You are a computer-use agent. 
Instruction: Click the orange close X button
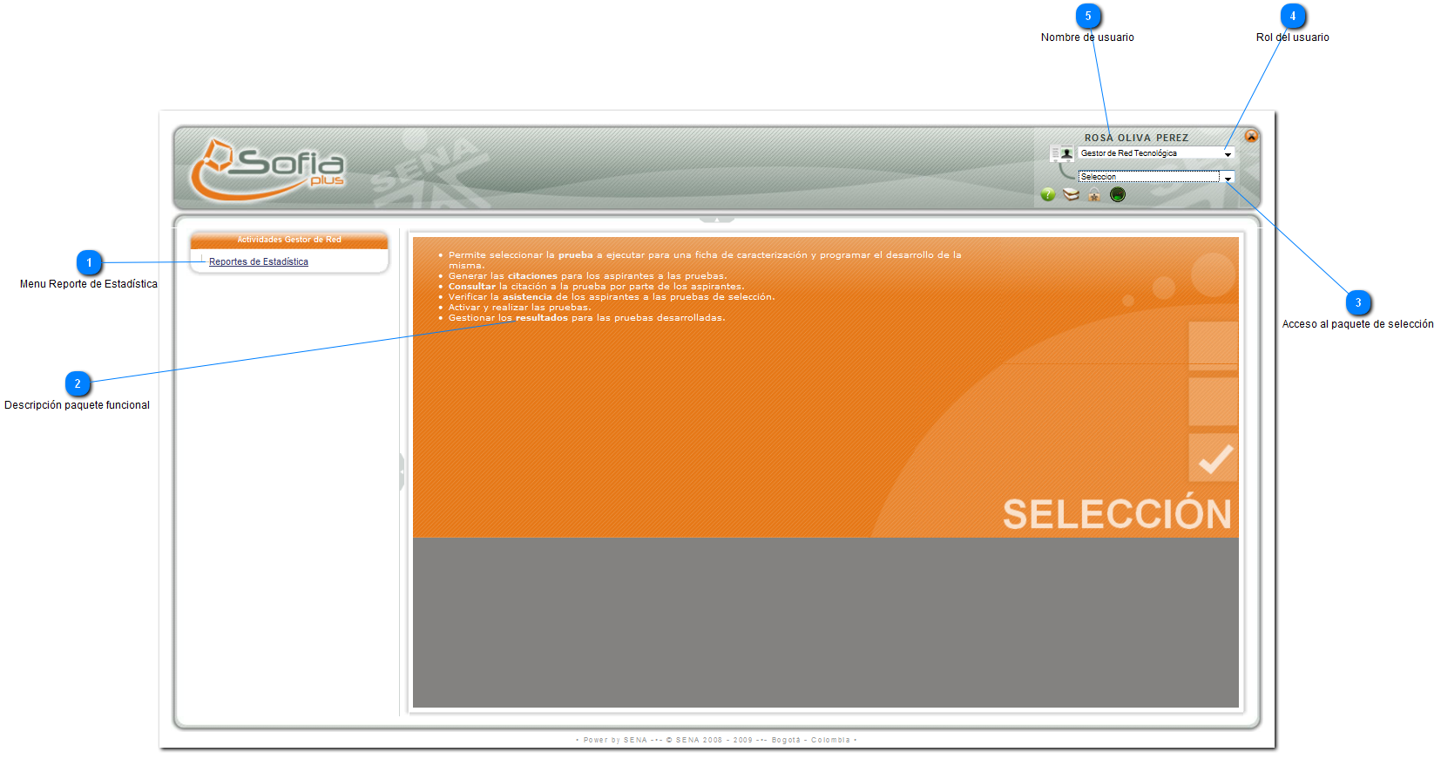pyautogui.click(x=1251, y=136)
